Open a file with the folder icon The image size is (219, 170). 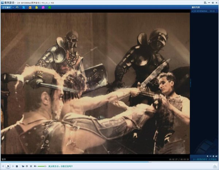pyautogui.click(x=23, y=166)
